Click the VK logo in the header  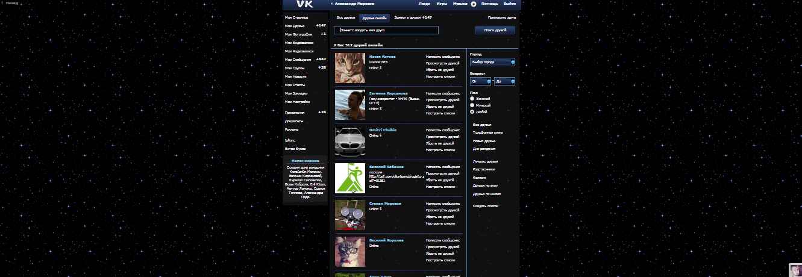pyautogui.click(x=305, y=4)
